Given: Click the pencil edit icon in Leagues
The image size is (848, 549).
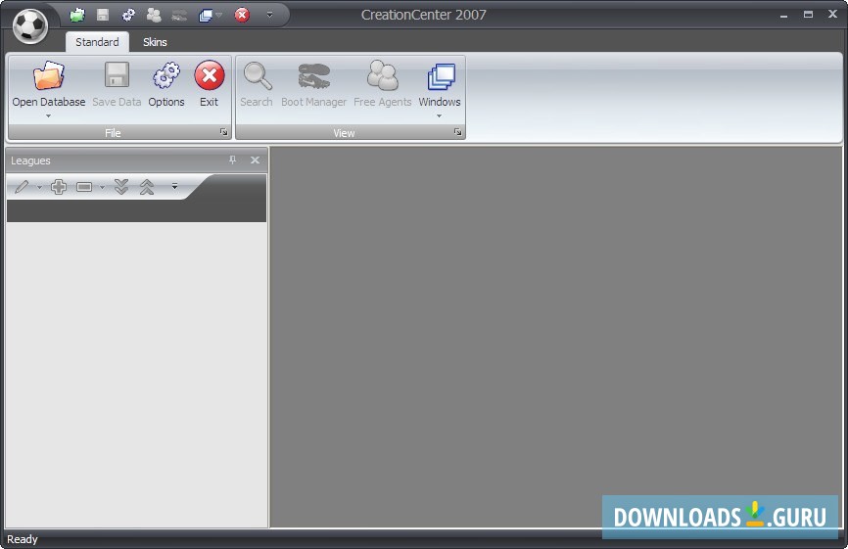Looking at the screenshot, I should (x=23, y=187).
